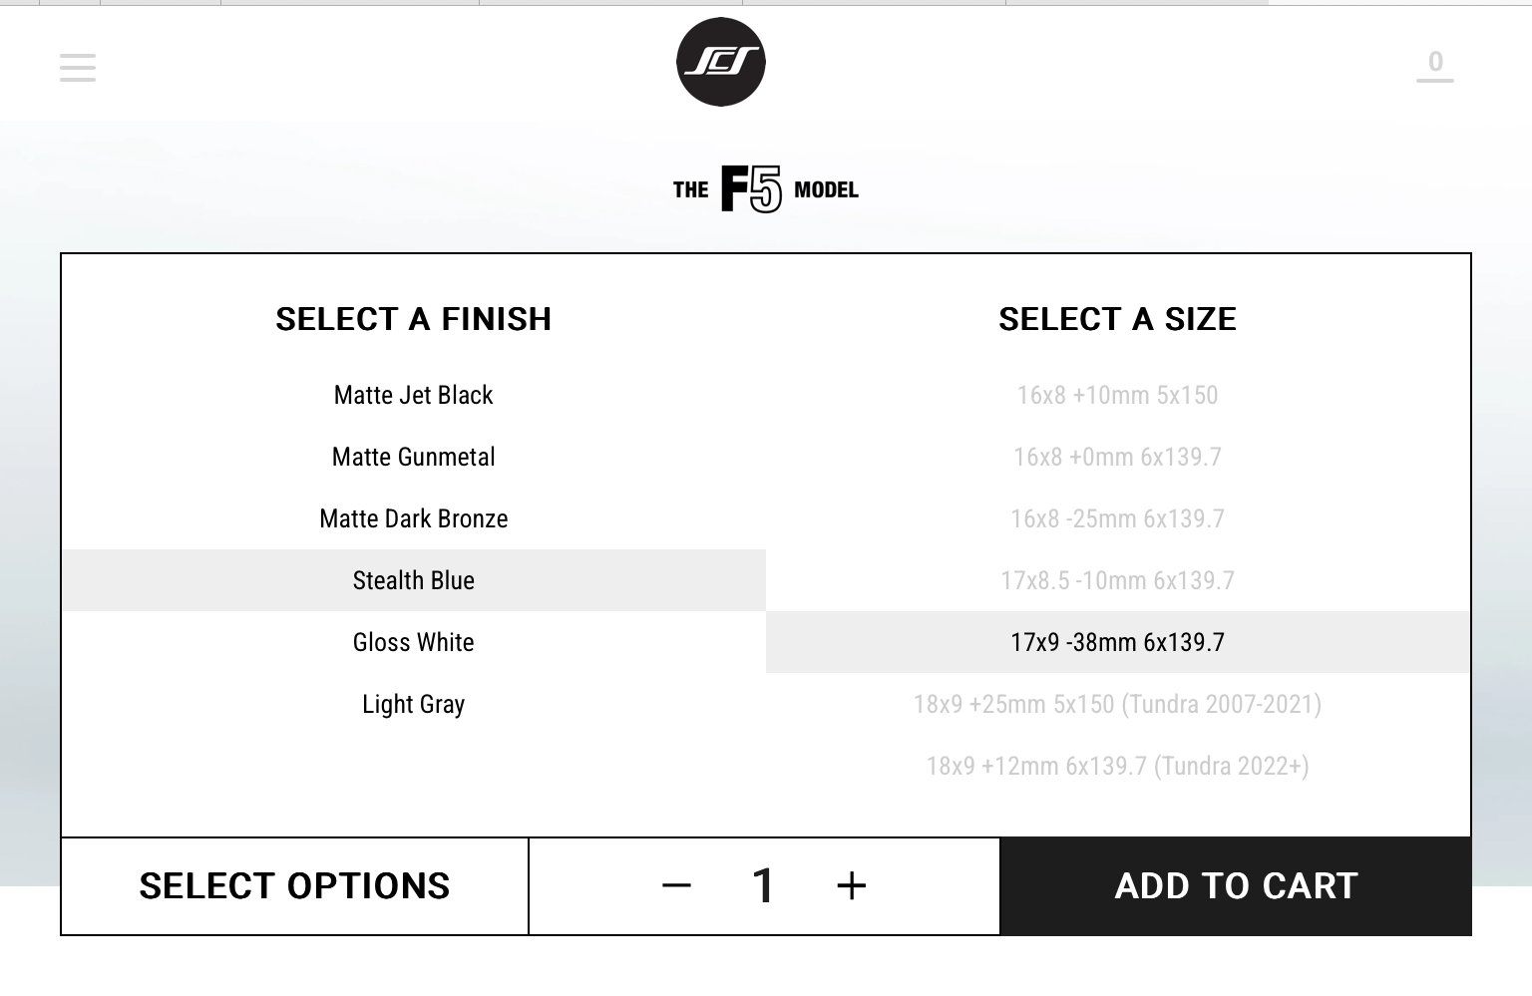This screenshot has height=996, width=1532.
Task: Choose the Matte Gunmetal finish
Action: pos(414,457)
